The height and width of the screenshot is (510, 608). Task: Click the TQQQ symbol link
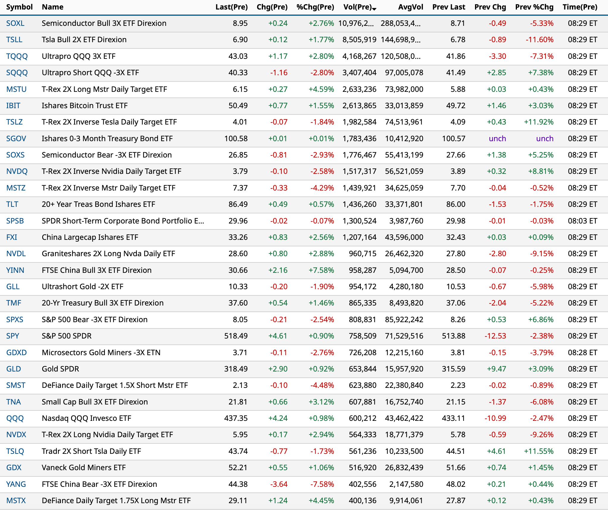17,56
